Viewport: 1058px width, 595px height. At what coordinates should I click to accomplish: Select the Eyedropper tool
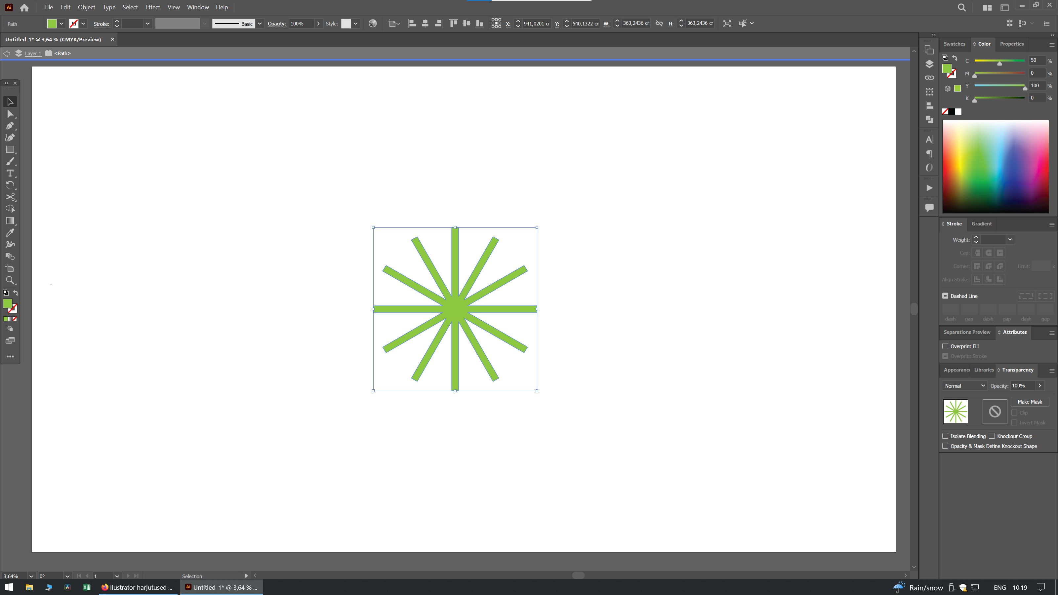click(10, 233)
